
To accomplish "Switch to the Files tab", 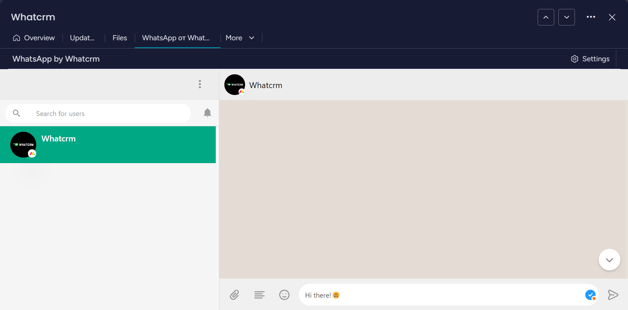I will pyautogui.click(x=120, y=38).
